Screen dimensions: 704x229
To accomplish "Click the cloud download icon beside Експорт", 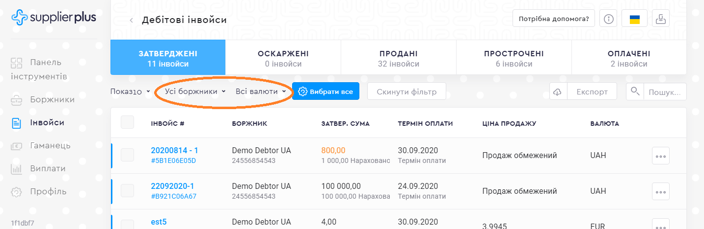I will (x=558, y=92).
